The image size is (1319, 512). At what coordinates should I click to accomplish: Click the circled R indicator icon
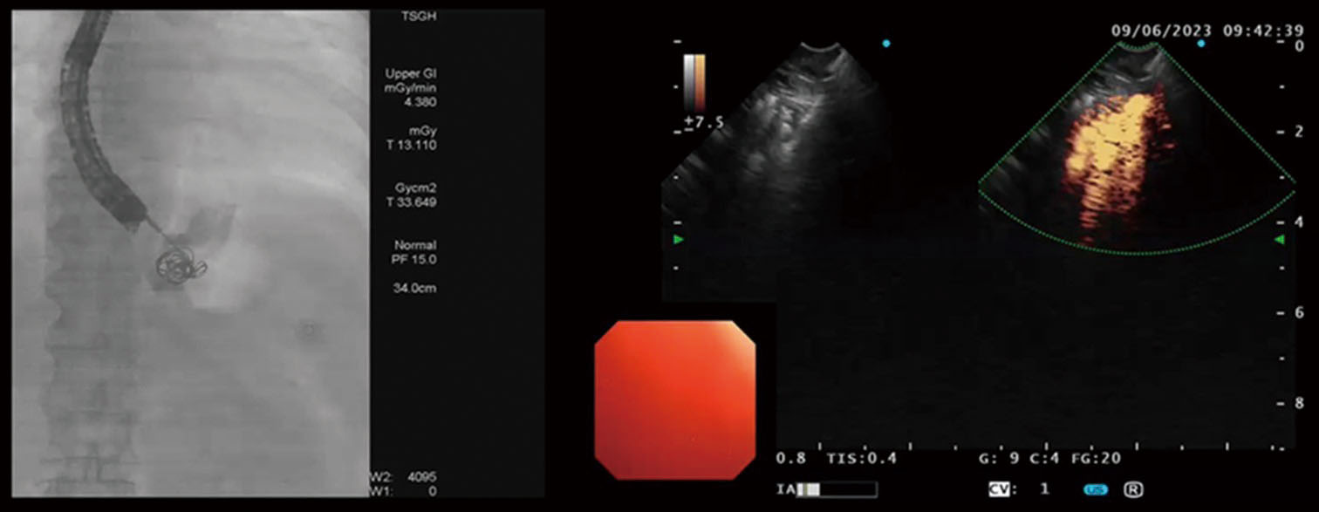pos(1134,490)
